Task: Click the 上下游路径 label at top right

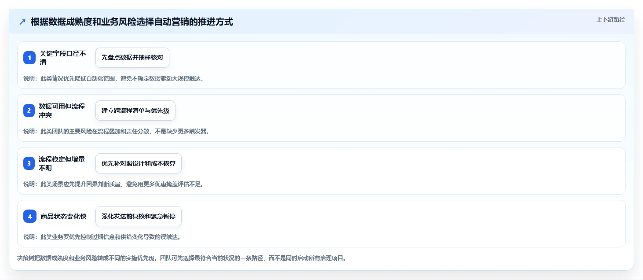Action: pos(610,19)
